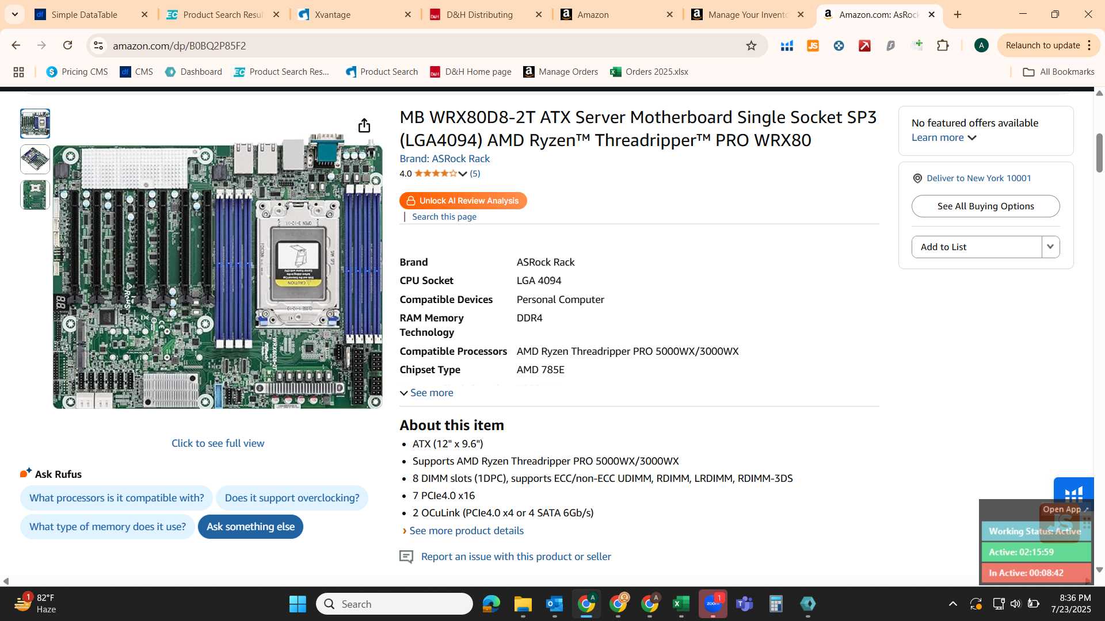Screen dimensions: 1105x621
Task: Open Outlook from the taskbar
Action: (554, 604)
